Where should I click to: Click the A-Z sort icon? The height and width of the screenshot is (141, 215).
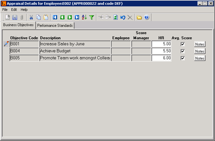point(84,18)
